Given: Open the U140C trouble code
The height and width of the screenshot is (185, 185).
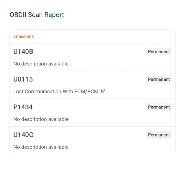Looking at the screenshot, I should tap(23, 135).
